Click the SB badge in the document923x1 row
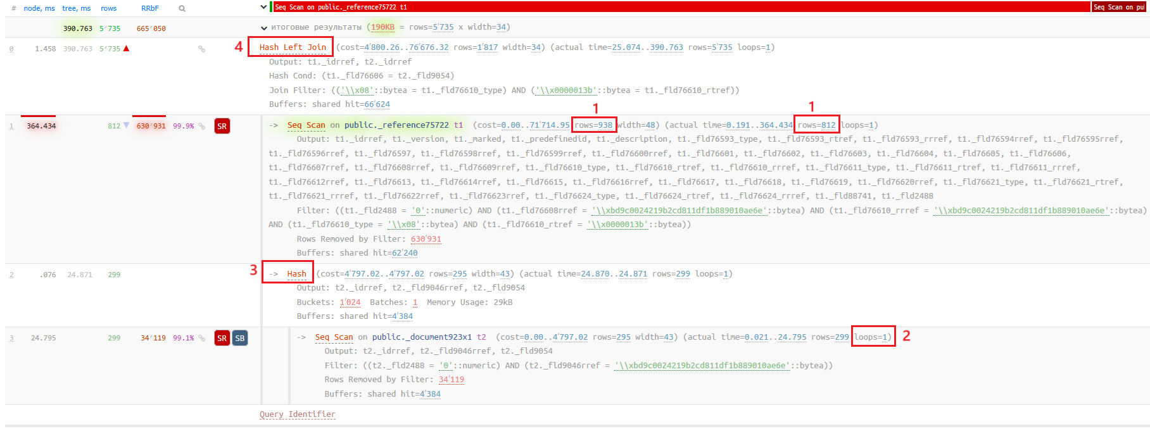The width and height of the screenshot is (1150, 429). (240, 338)
